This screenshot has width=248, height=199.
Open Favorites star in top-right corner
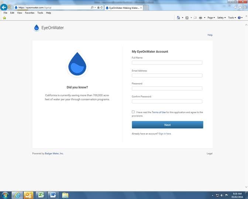click(240, 7)
